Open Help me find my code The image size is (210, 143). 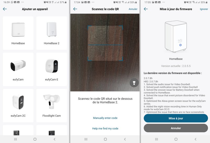coord(105,129)
